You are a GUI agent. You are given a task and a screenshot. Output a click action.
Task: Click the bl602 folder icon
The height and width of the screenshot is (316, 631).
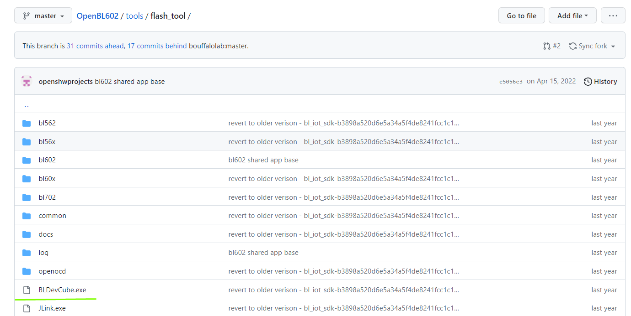click(27, 160)
